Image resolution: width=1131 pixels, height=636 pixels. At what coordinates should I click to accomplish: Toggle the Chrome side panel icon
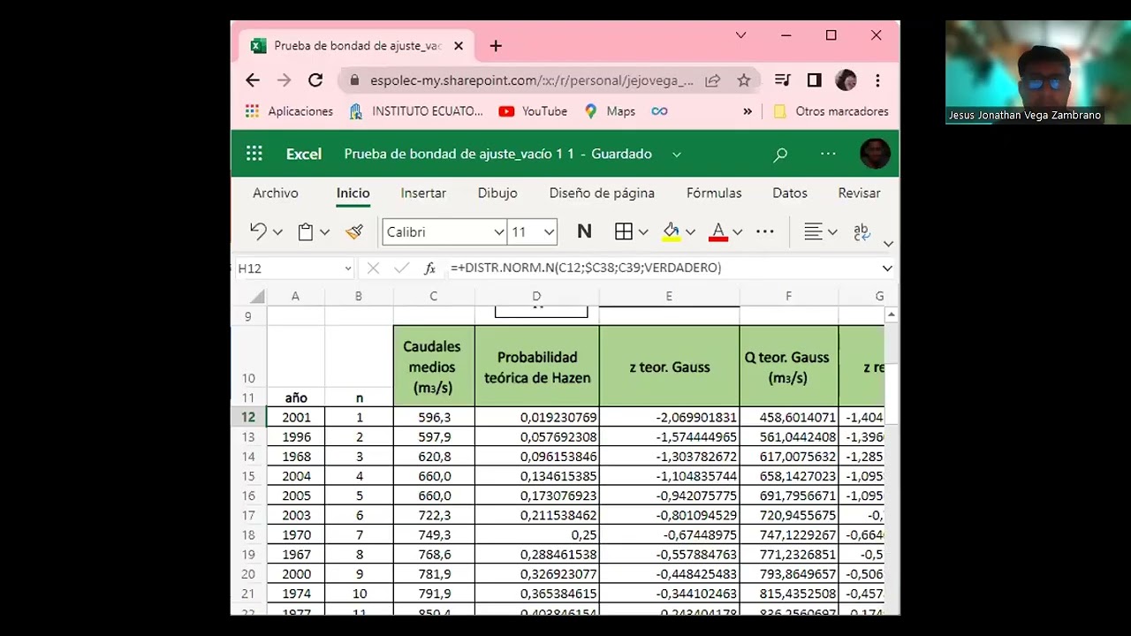tap(815, 80)
